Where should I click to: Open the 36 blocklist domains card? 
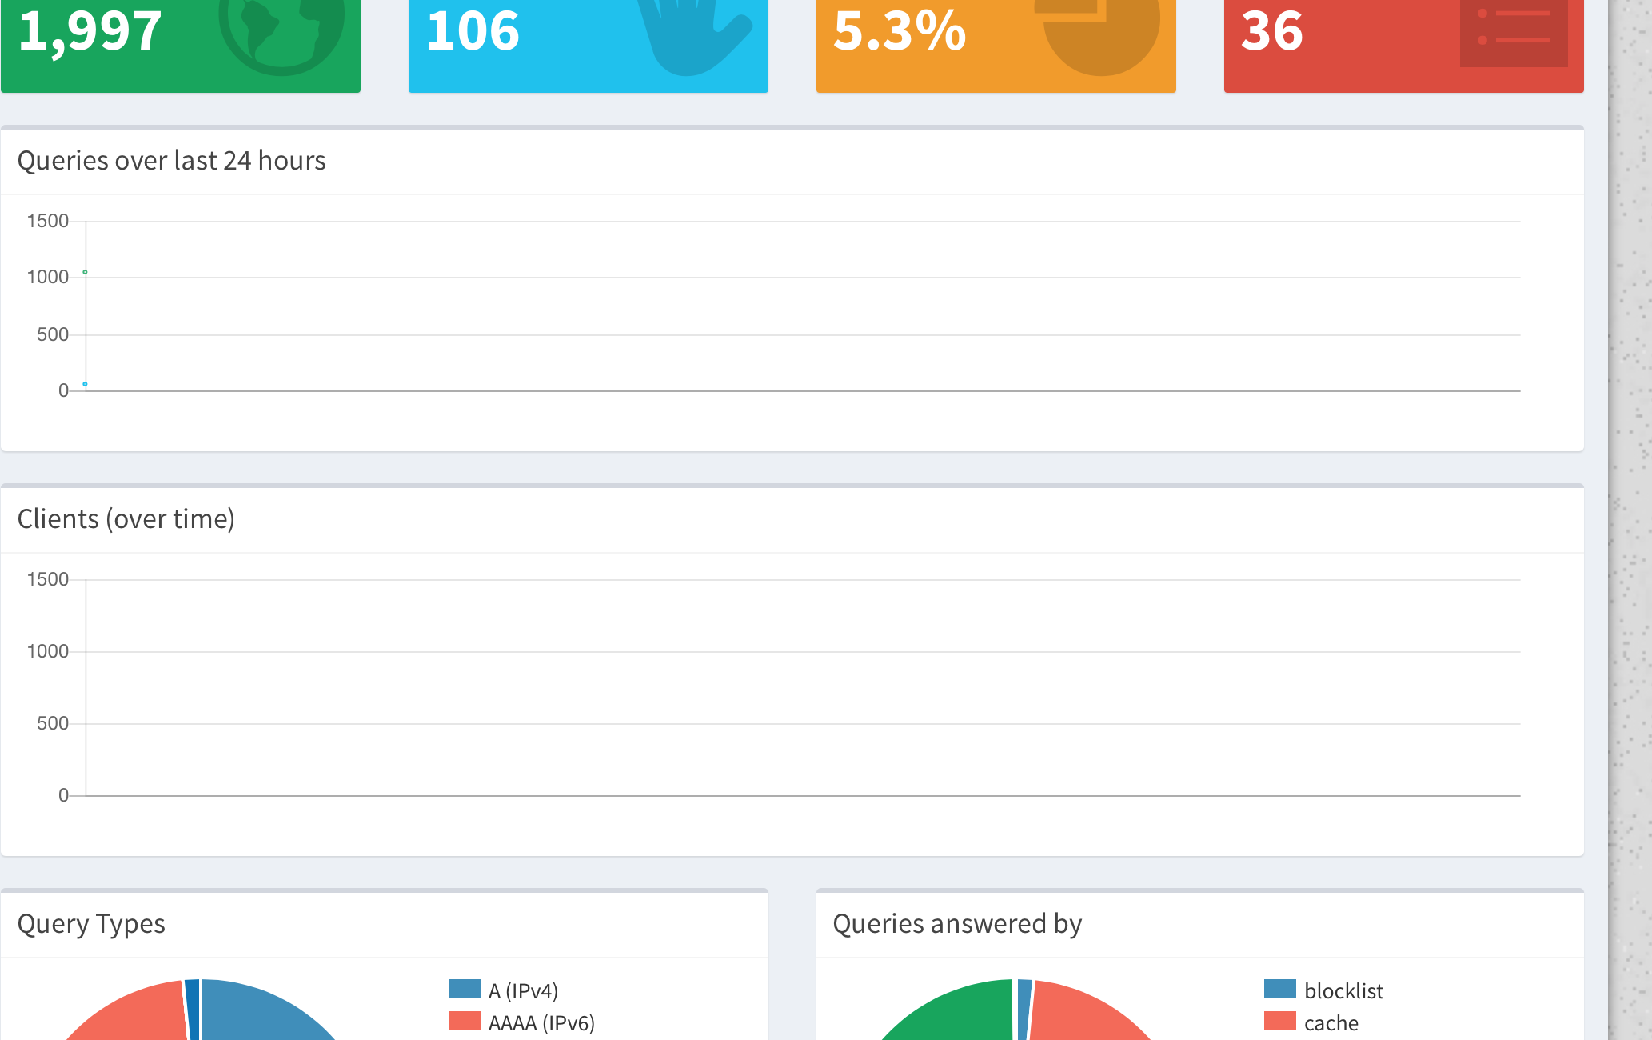click(1404, 46)
